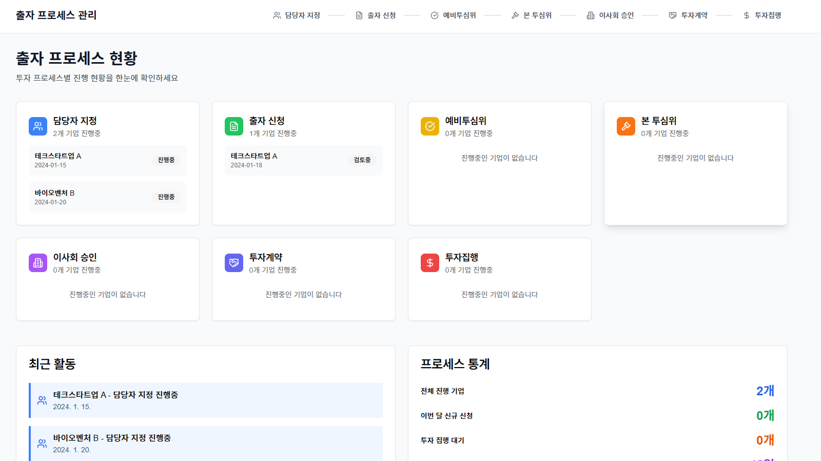
Task: Click the purple building icon on 이사회 승인 card
Action: click(38, 263)
